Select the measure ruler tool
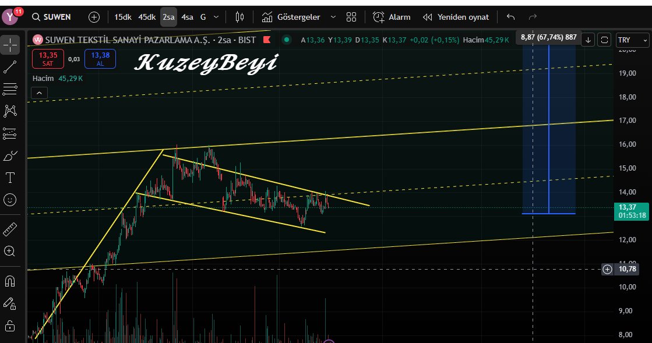652x343 pixels. 9,229
